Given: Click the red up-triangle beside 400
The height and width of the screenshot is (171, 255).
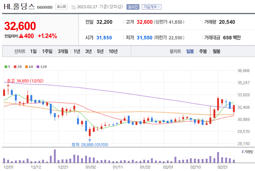Looking at the screenshot, I should point(21,36).
